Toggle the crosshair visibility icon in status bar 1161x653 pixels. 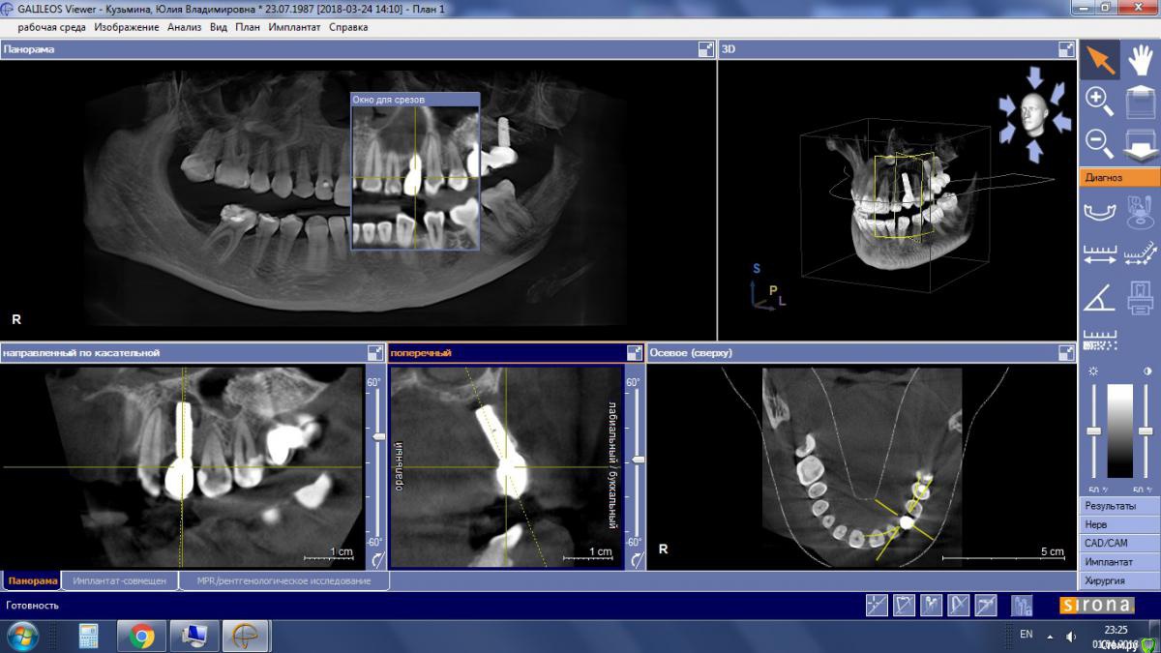point(877,606)
